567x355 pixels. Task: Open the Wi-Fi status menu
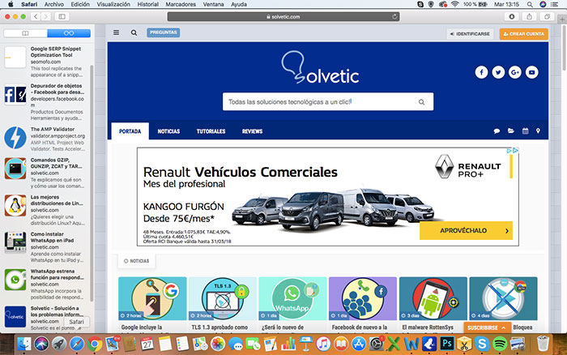tap(454, 4)
